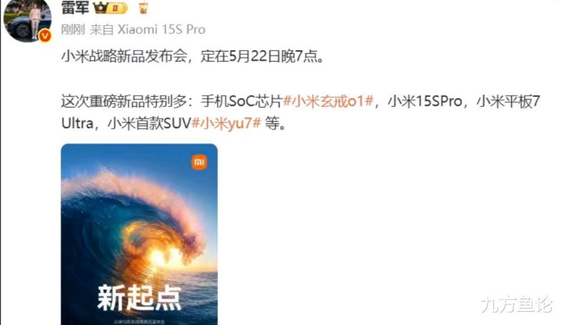This screenshot has height=325, width=562.
Task: Click the 小米15SPro text in post
Action: 425,102
